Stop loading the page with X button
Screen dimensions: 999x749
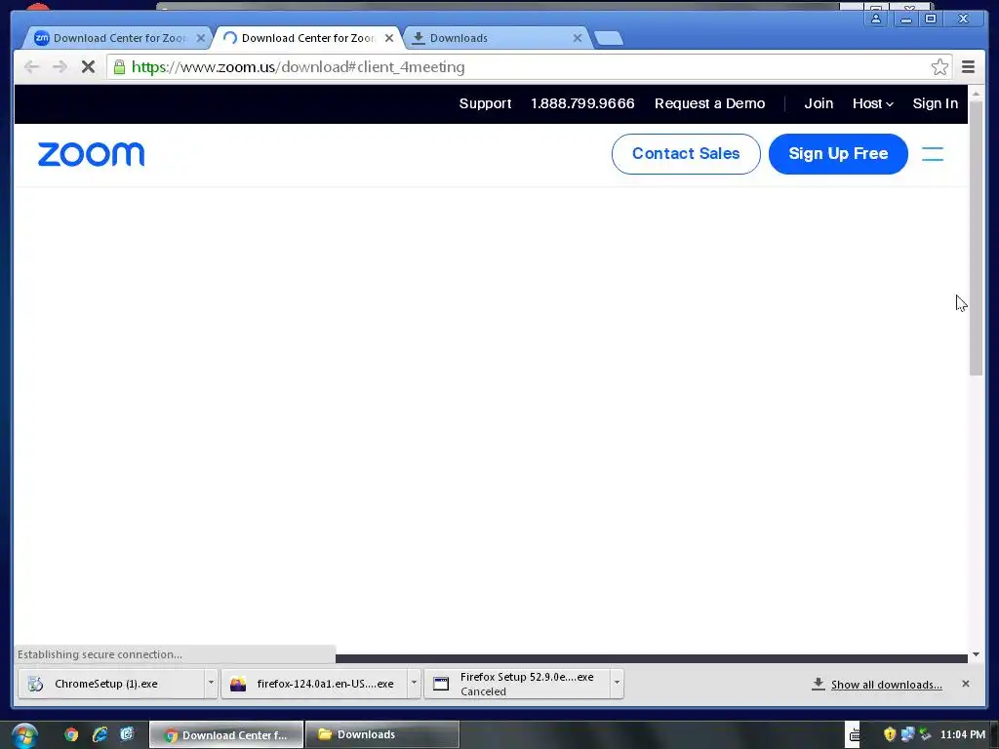pos(88,67)
